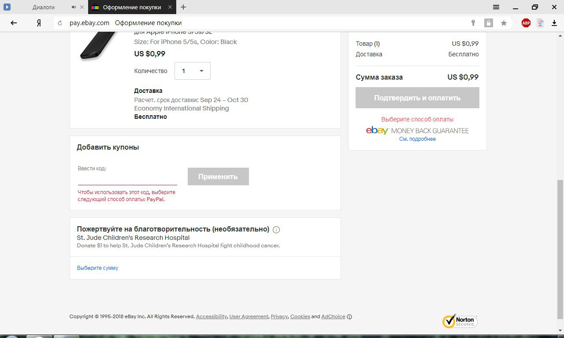
Task: Click the Сумма заказа label
Action: 379,77
